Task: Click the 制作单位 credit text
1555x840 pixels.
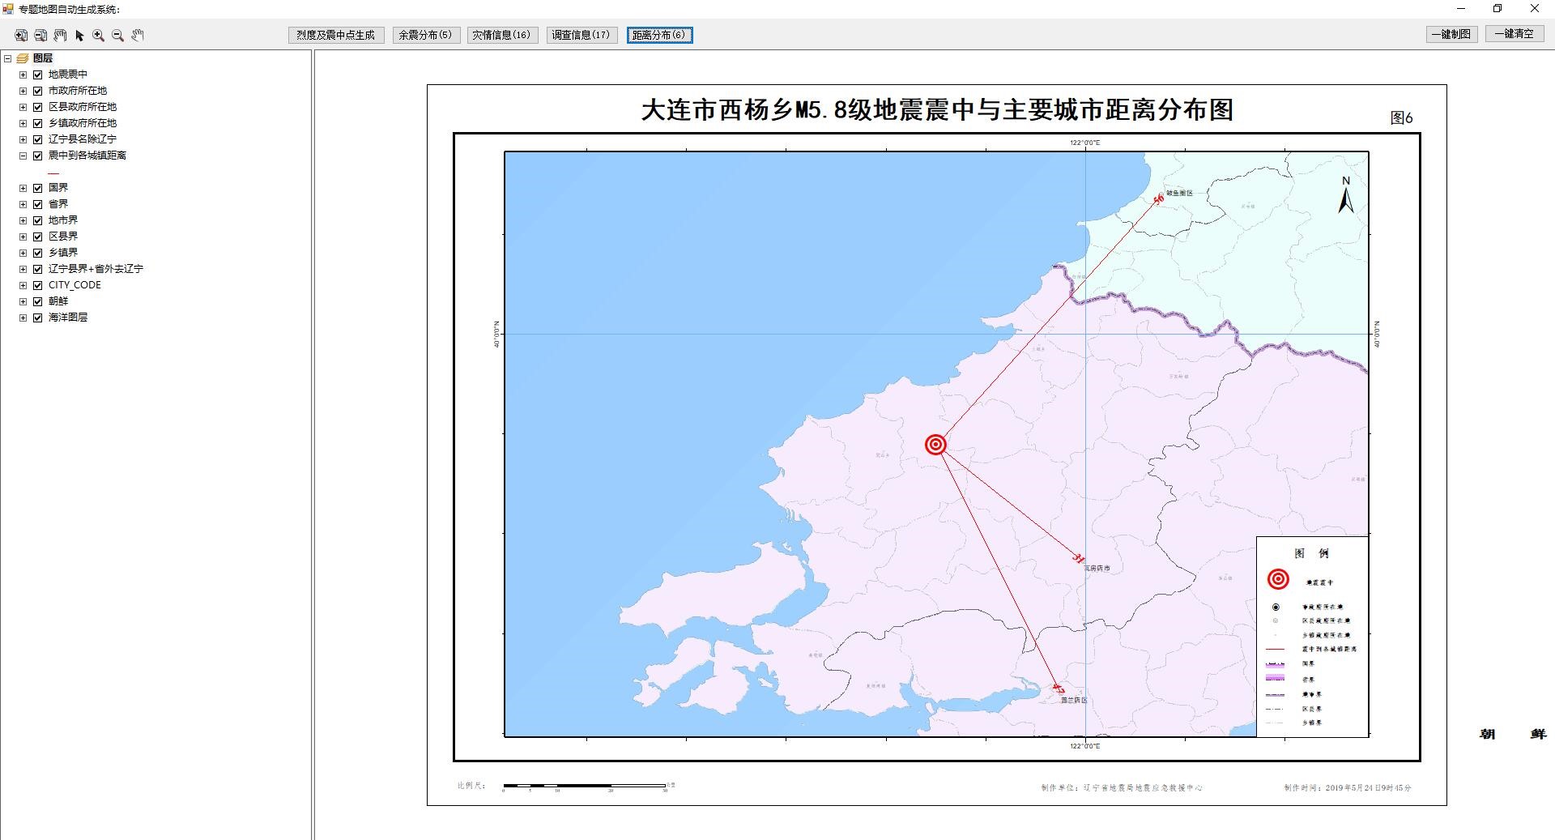Action: click(x=1122, y=787)
